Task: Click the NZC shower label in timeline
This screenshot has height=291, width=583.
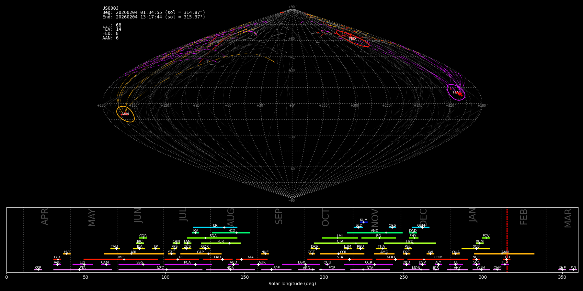Action: [x=161, y=268]
